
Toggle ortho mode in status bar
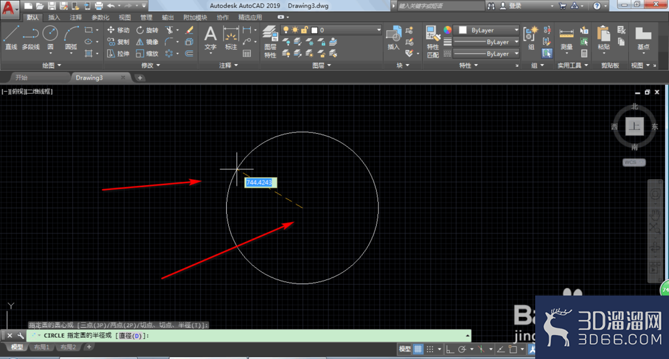[450, 349]
